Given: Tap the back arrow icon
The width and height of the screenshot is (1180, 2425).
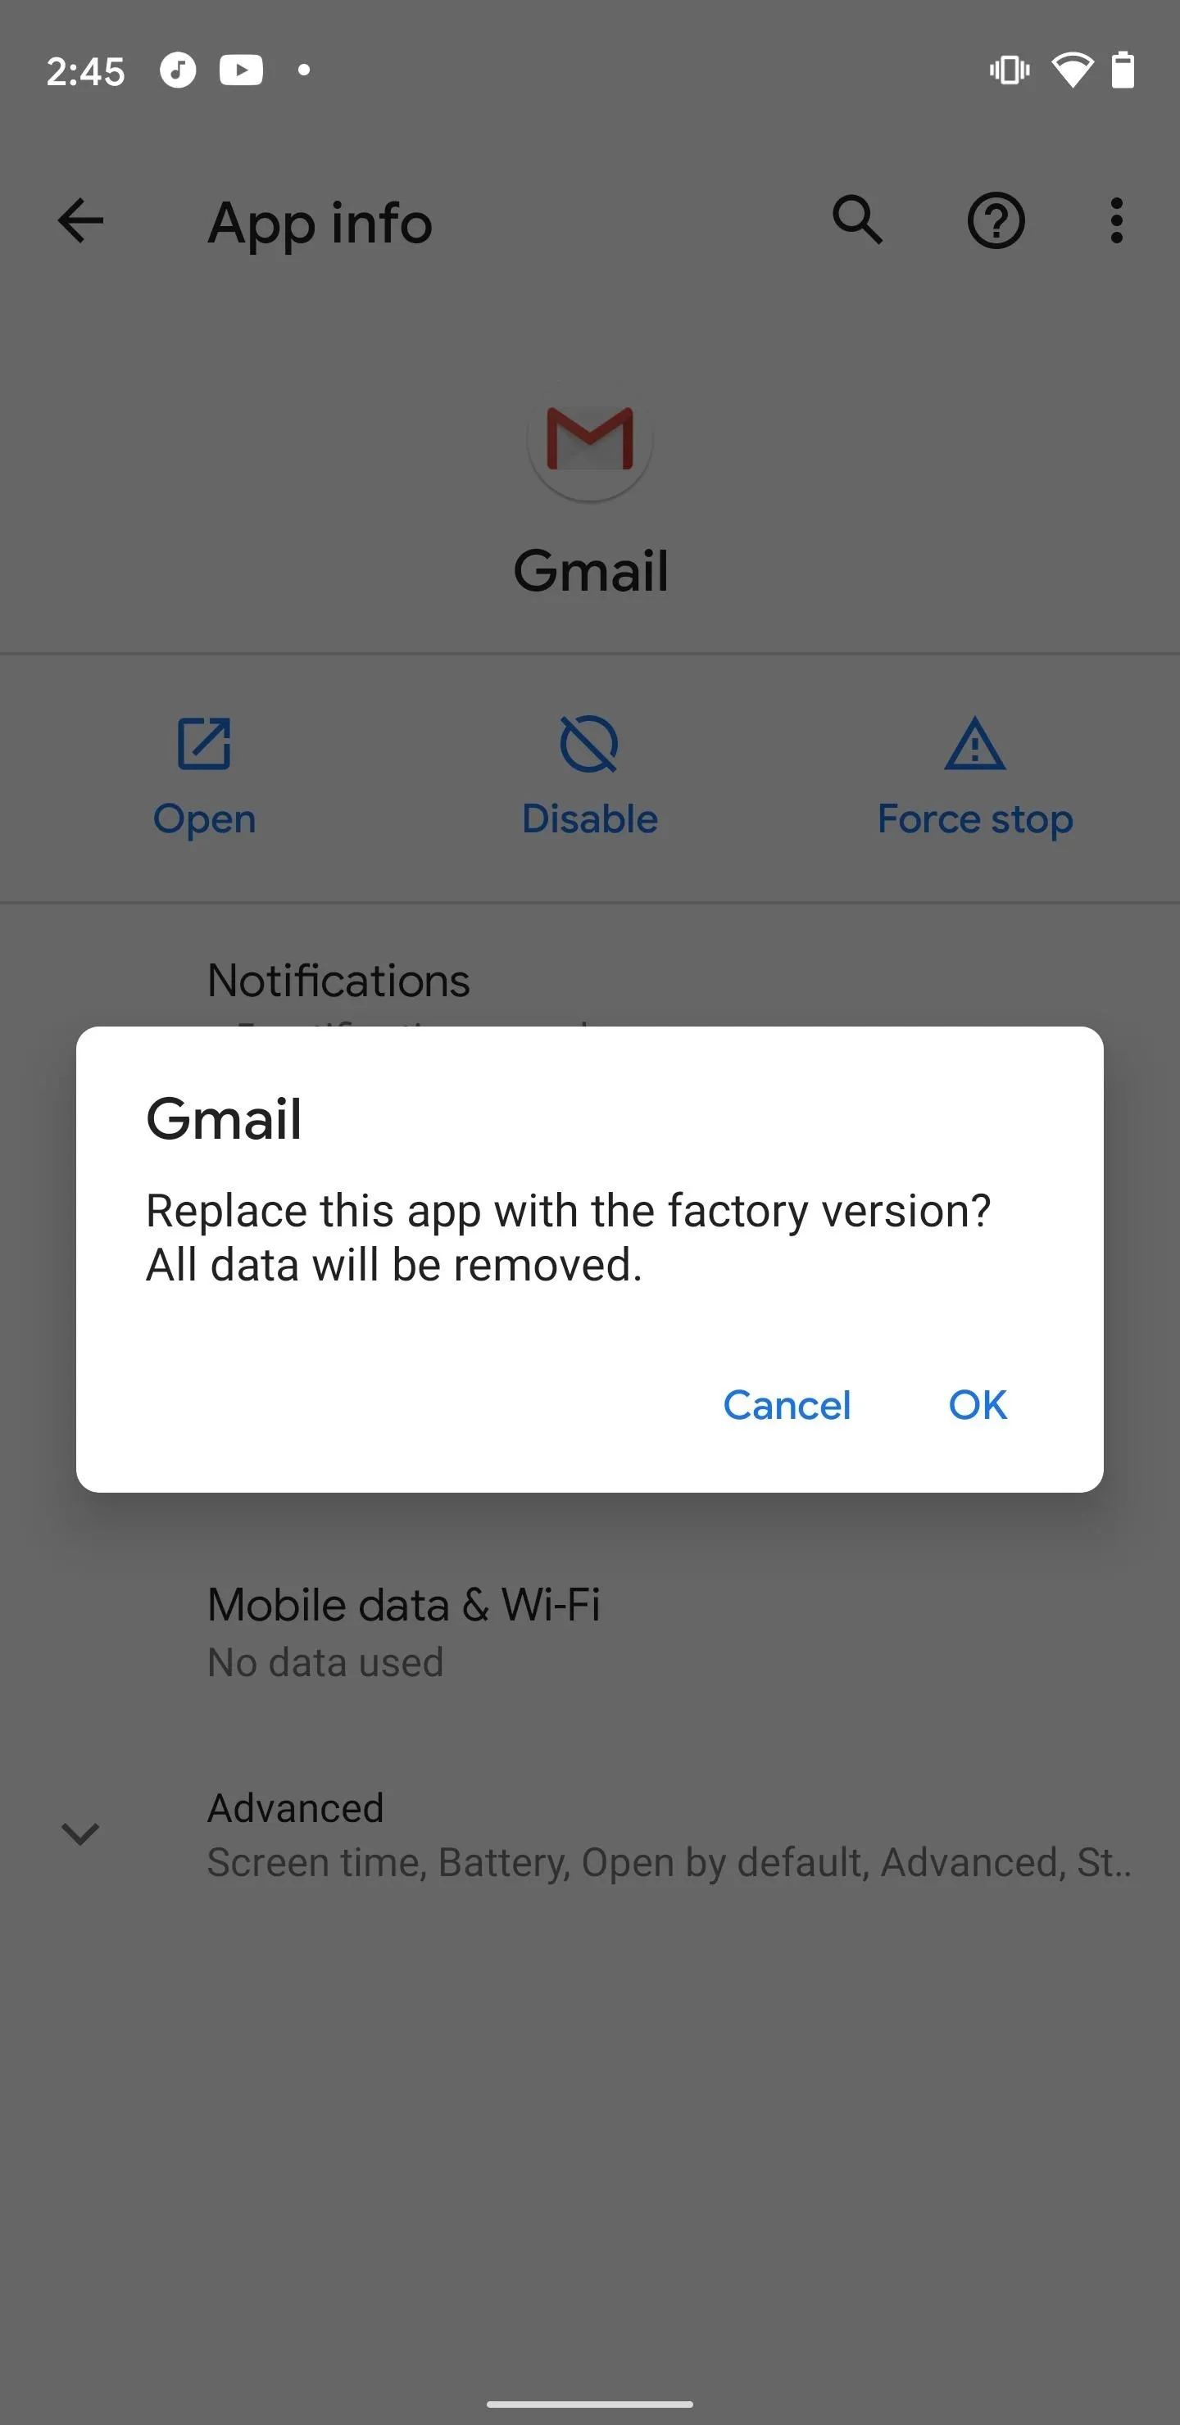Looking at the screenshot, I should click(x=80, y=221).
